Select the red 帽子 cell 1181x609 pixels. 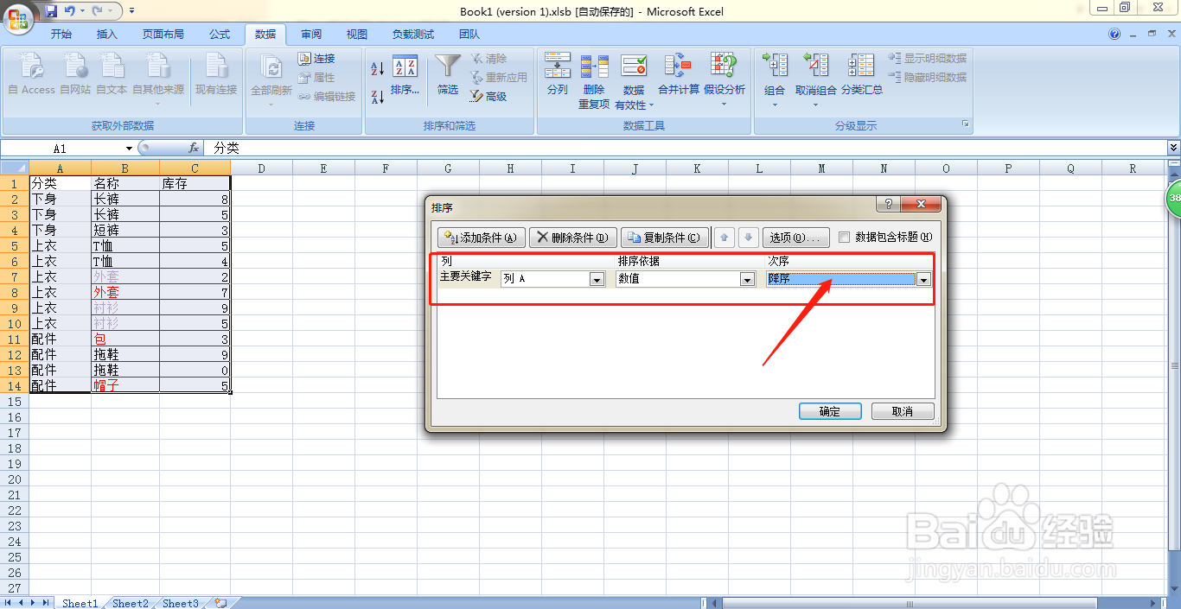(x=125, y=385)
